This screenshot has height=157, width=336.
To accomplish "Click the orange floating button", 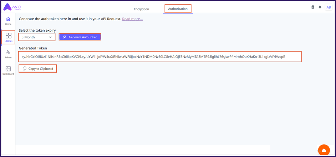I will (324, 150).
